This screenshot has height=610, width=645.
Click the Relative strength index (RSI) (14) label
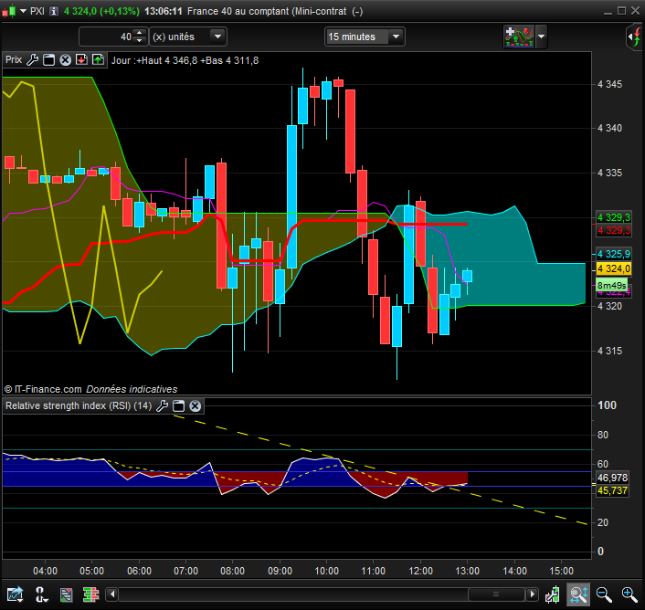click(79, 406)
